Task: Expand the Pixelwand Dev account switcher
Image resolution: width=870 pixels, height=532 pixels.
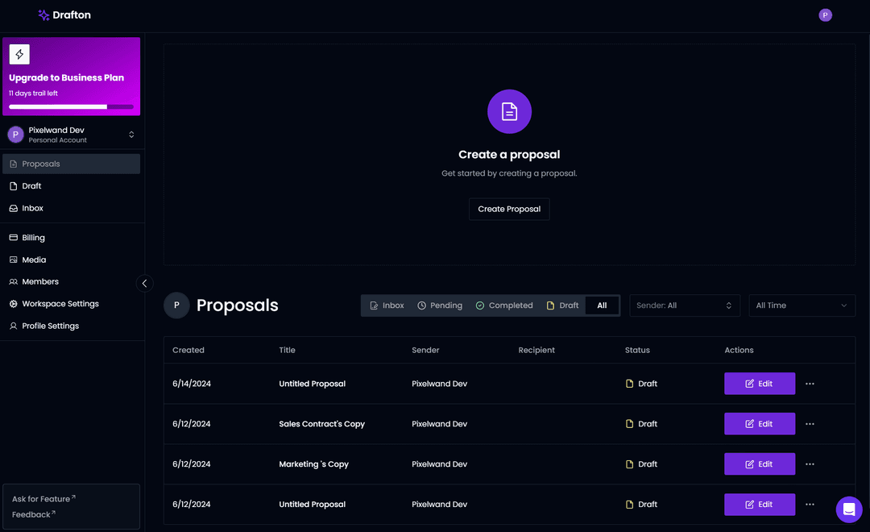Action: pyautogui.click(x=131, y=135)
